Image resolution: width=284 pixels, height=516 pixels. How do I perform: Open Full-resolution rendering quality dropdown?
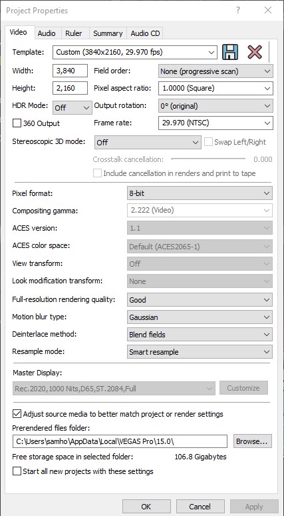point(200,300)
